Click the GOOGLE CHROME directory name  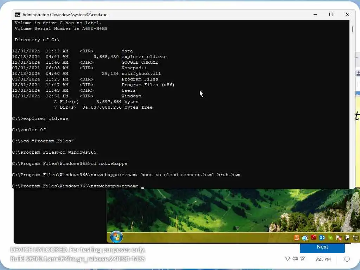pos(140,63)
